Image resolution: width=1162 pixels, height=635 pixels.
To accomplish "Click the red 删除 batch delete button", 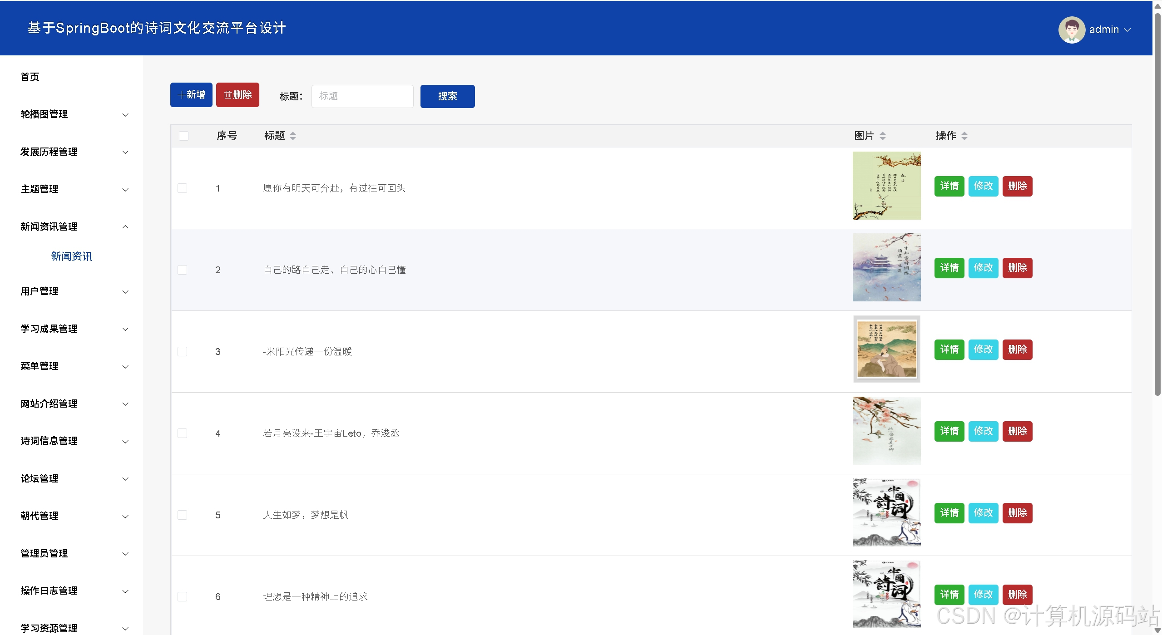I will (237, 95).
